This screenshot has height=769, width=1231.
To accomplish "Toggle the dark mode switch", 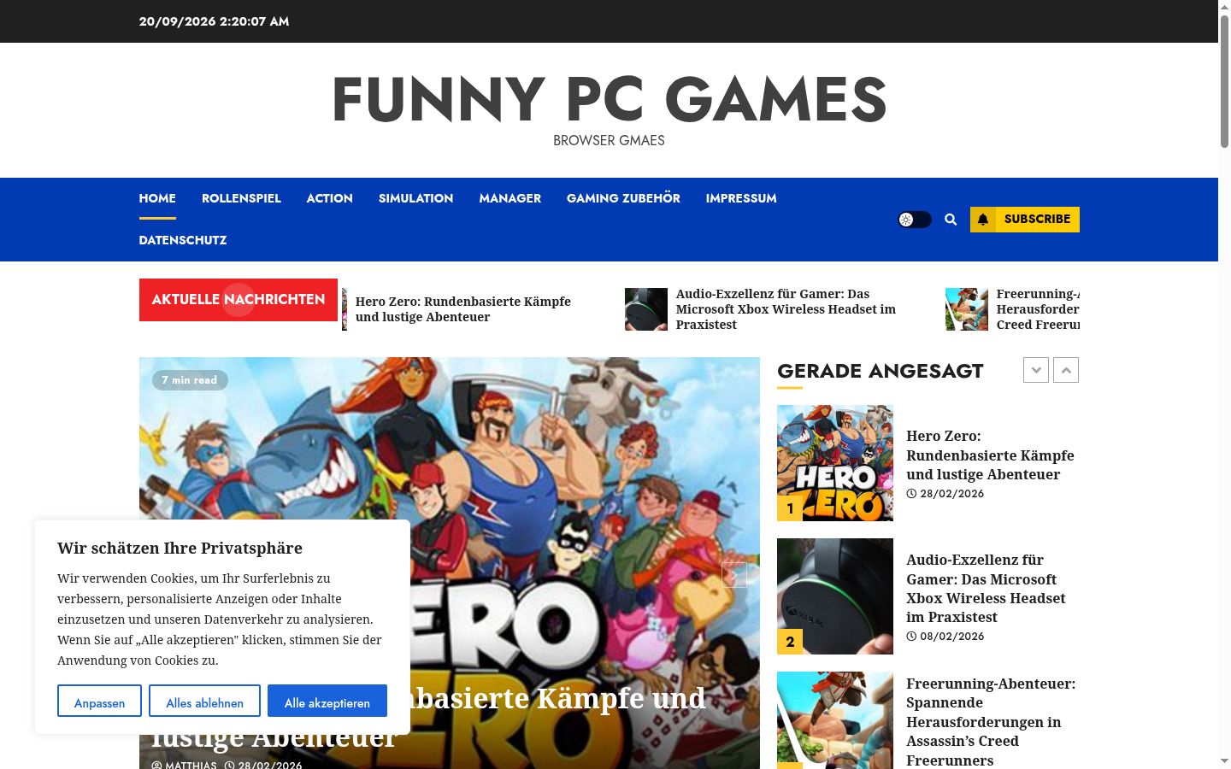I will point(914,220).
